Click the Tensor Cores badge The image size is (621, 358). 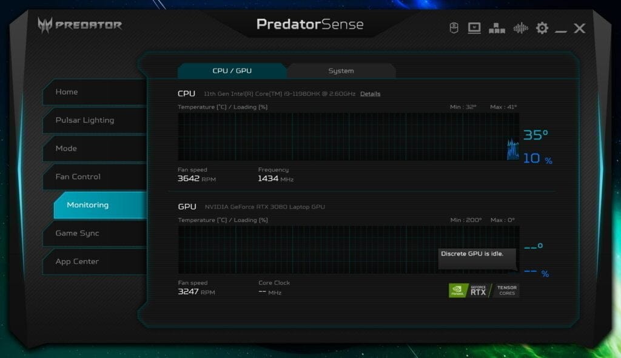506,291
